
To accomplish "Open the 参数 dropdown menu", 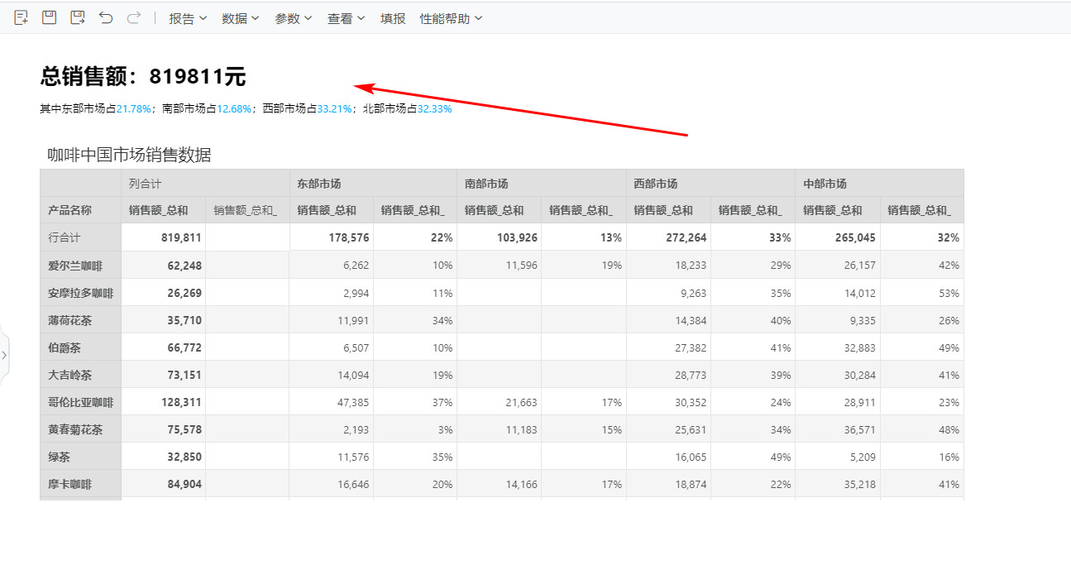I will (x=294, y=18).
